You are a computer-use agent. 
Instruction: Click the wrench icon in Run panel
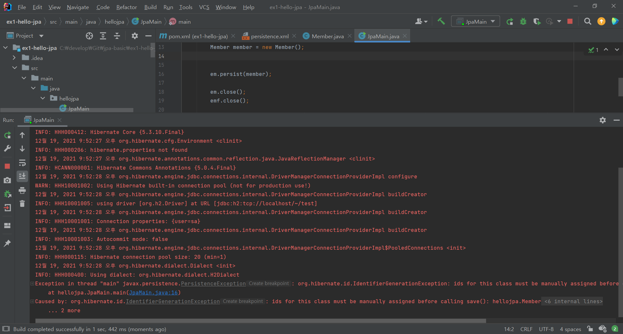(7, 149)
